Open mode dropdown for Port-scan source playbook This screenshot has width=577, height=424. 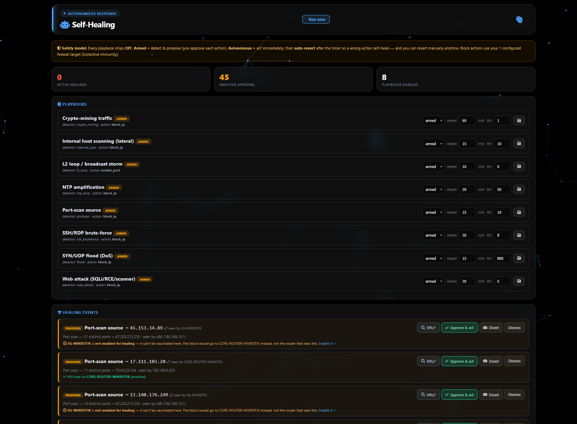[x=433, y=212]
